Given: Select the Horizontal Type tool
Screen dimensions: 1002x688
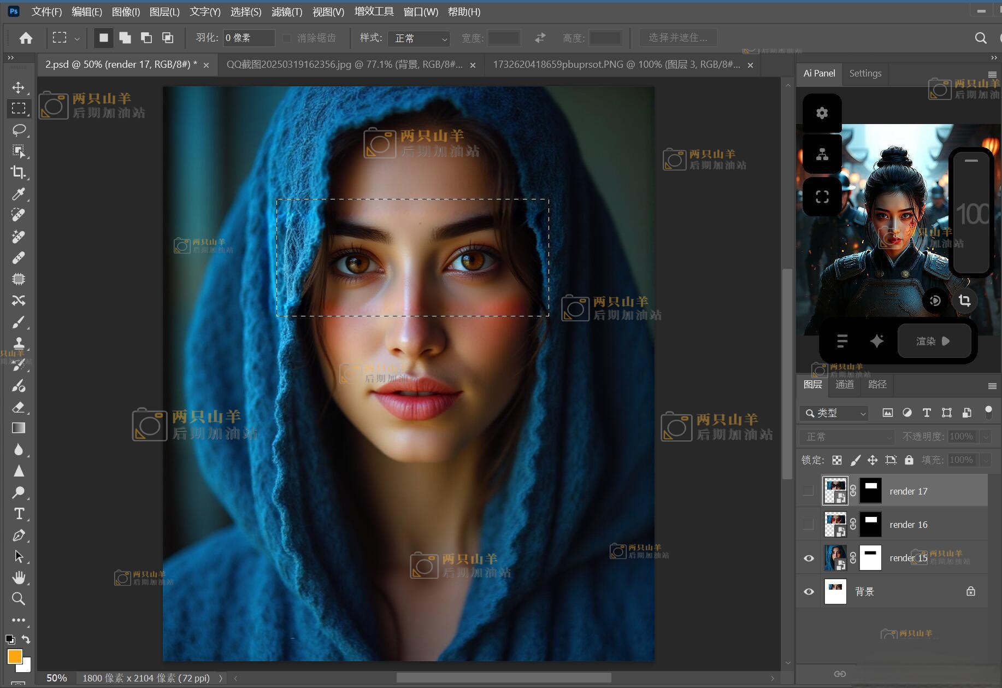Looking at the screenshot, I should tap(18, 514).
